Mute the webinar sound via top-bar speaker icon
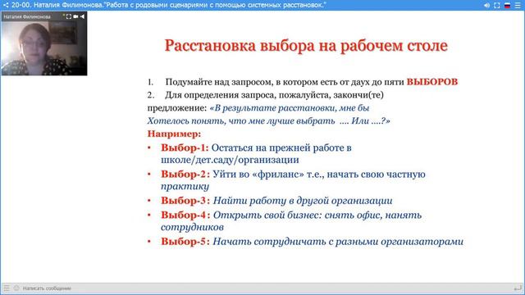525x295 pixels. [x=486, y=6]
